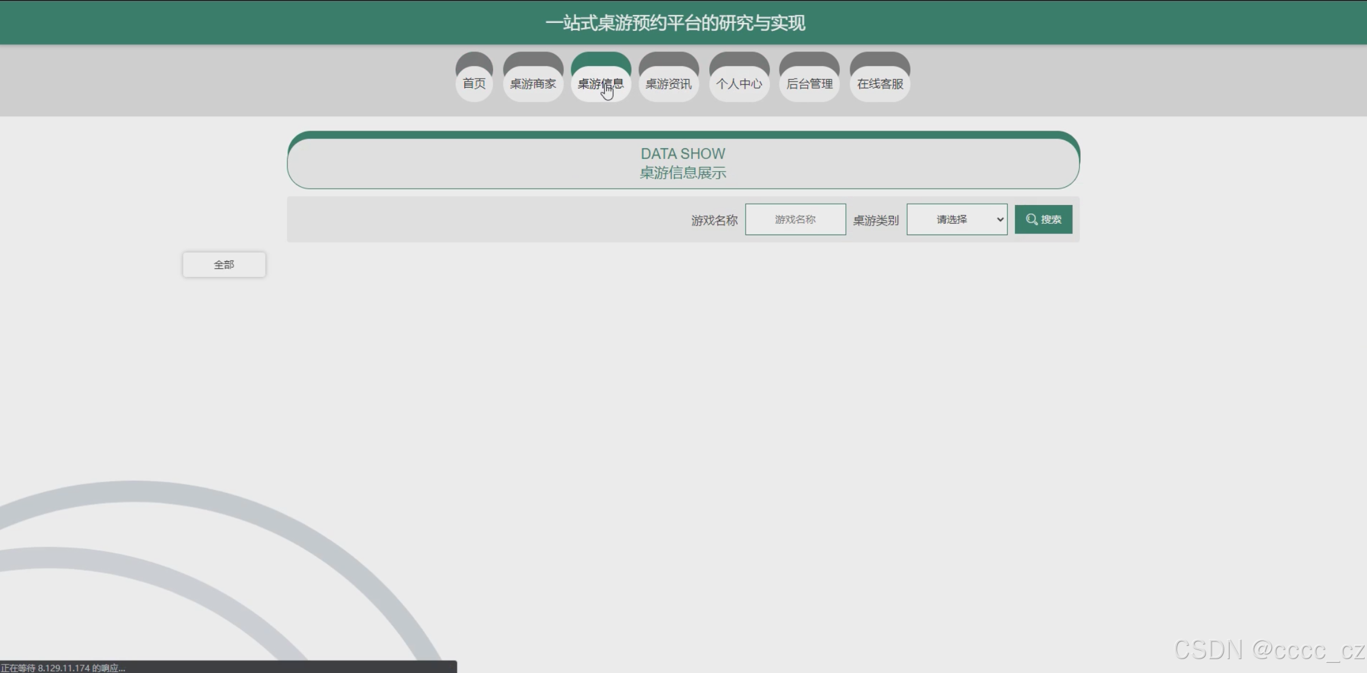Click the 游戏名称 field label

click(714, 220)
